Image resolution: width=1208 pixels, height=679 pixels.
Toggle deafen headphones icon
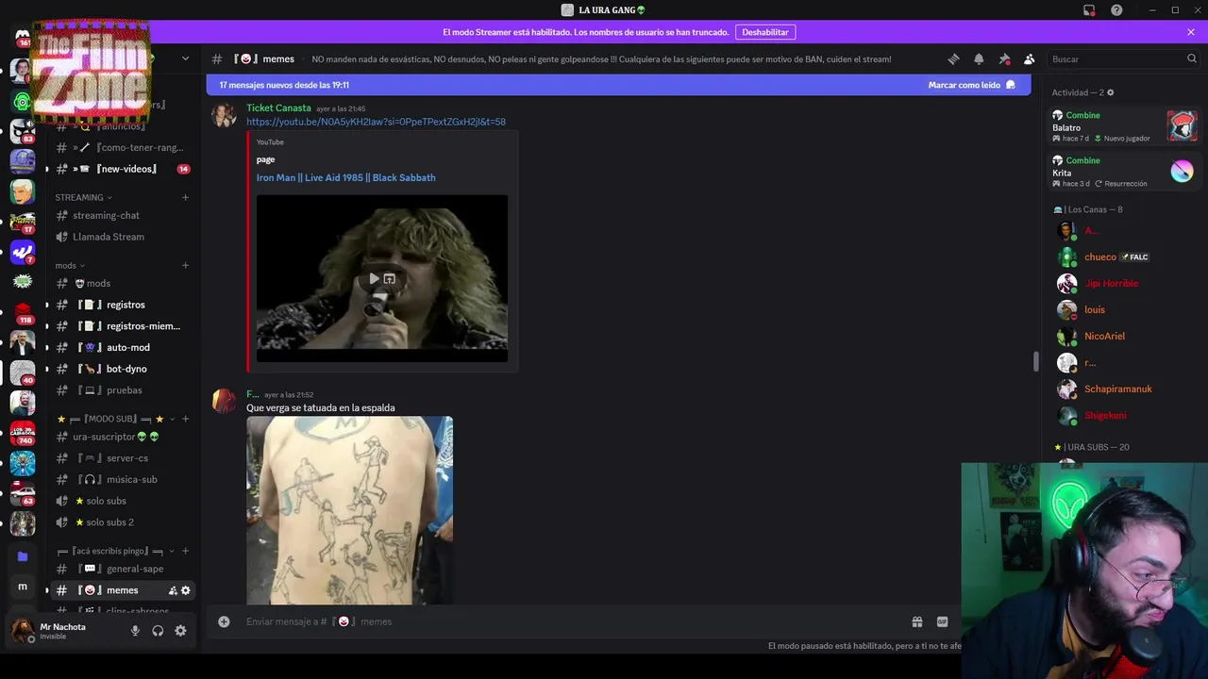tap(158, 631)
